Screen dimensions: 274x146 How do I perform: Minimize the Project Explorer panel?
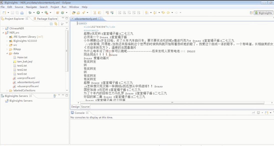[x=63, y=18]
